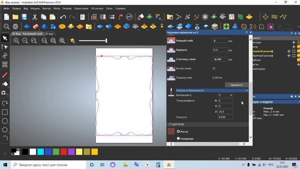
Task: Open the Model menu
Action: pyautogui.click(x=35, y=8)
